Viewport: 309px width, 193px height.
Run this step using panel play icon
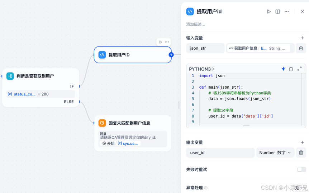(269, 11)
